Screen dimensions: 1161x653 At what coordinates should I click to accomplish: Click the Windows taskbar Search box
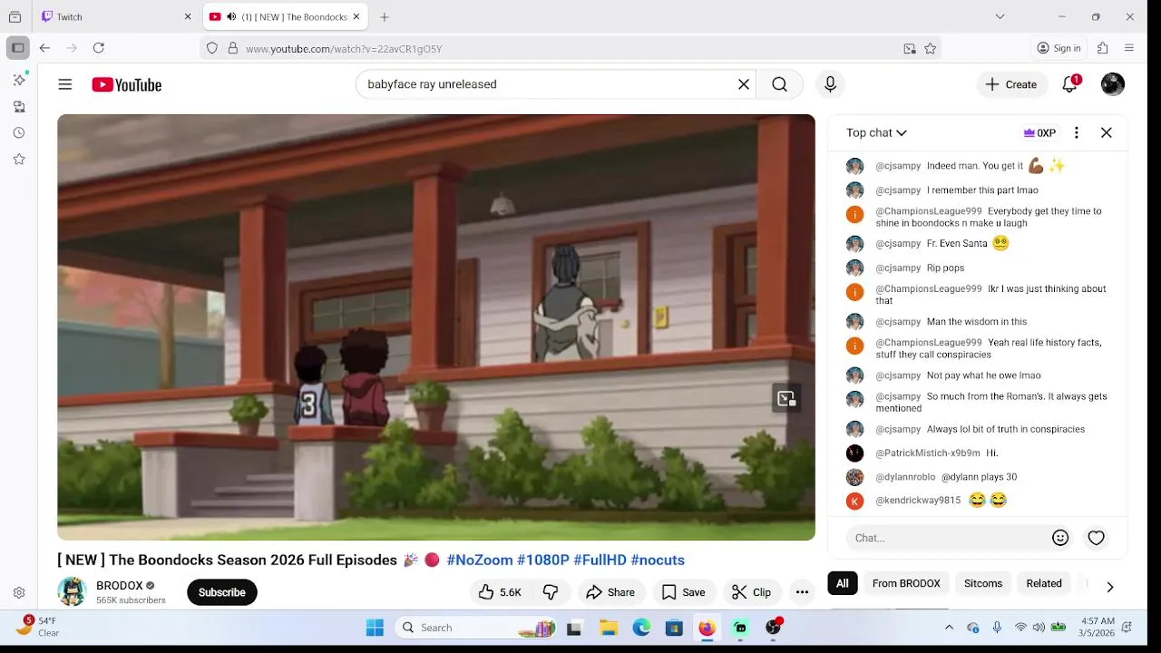(475, 628)
